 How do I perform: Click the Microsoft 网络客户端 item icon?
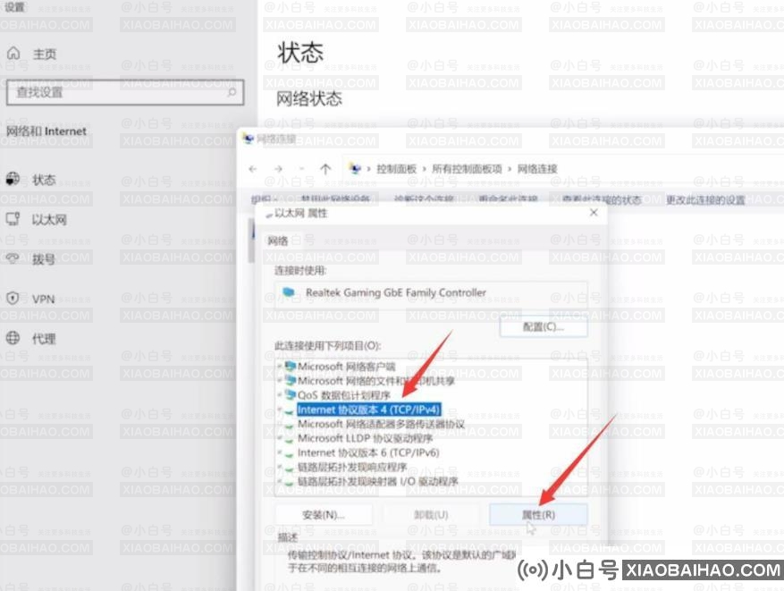point(290,367)
